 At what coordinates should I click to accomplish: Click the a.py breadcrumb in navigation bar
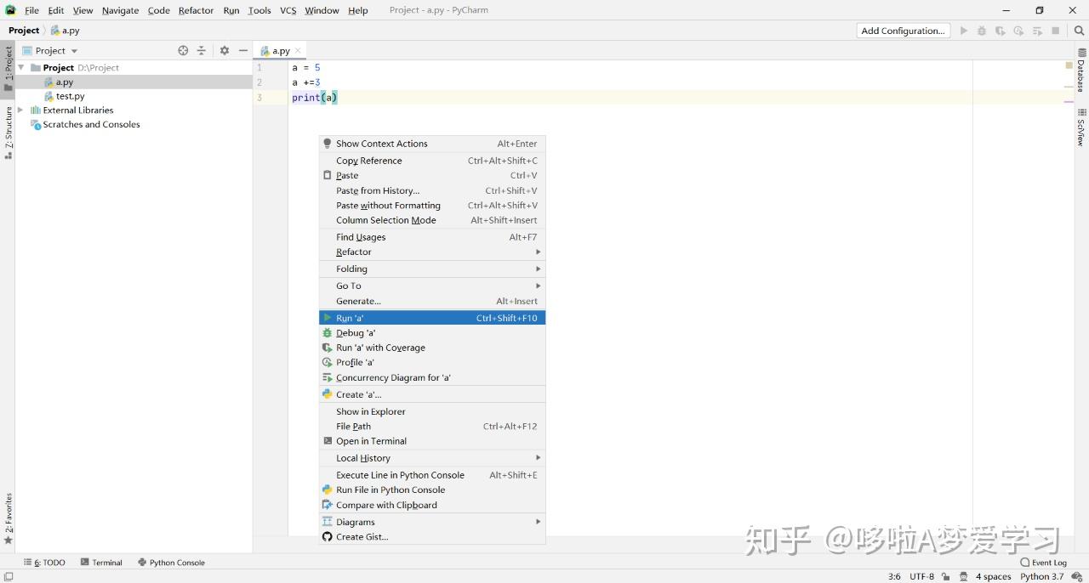(66, 31)
